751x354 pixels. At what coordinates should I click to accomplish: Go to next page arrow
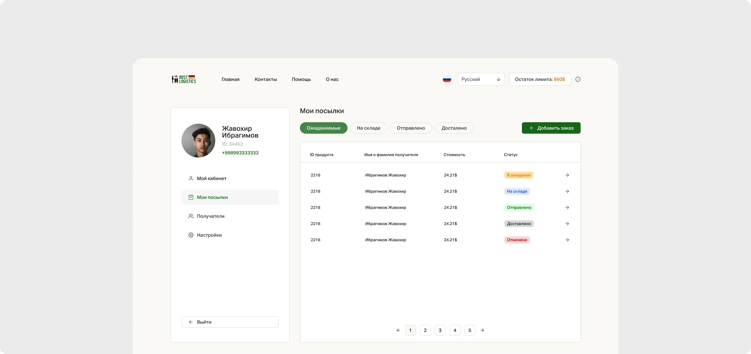482,330
